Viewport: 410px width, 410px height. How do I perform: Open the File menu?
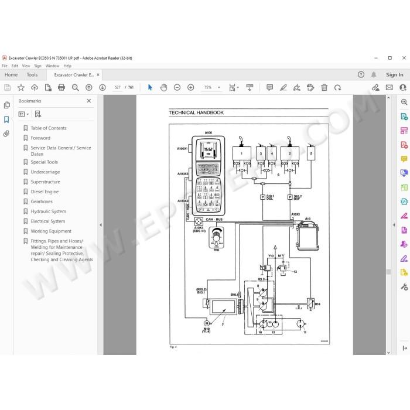point(5,66)
